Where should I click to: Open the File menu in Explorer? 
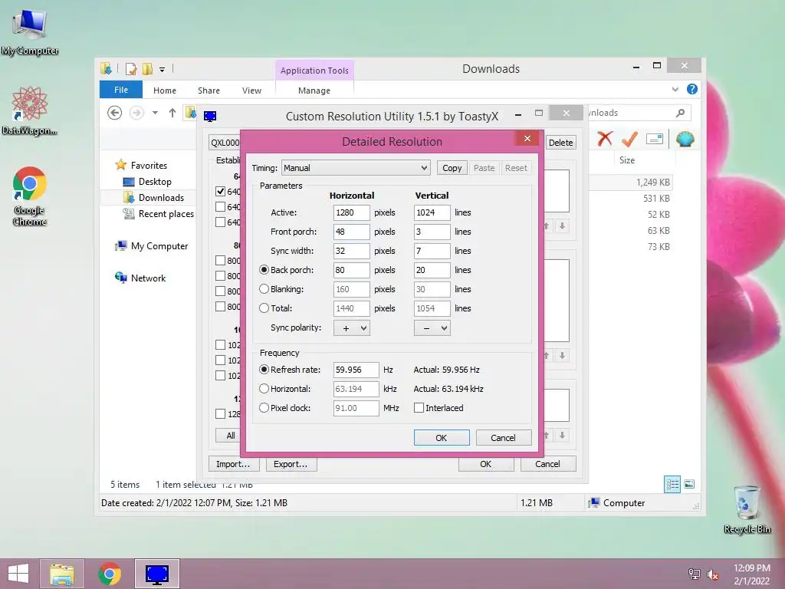click(x=121, y=90)
